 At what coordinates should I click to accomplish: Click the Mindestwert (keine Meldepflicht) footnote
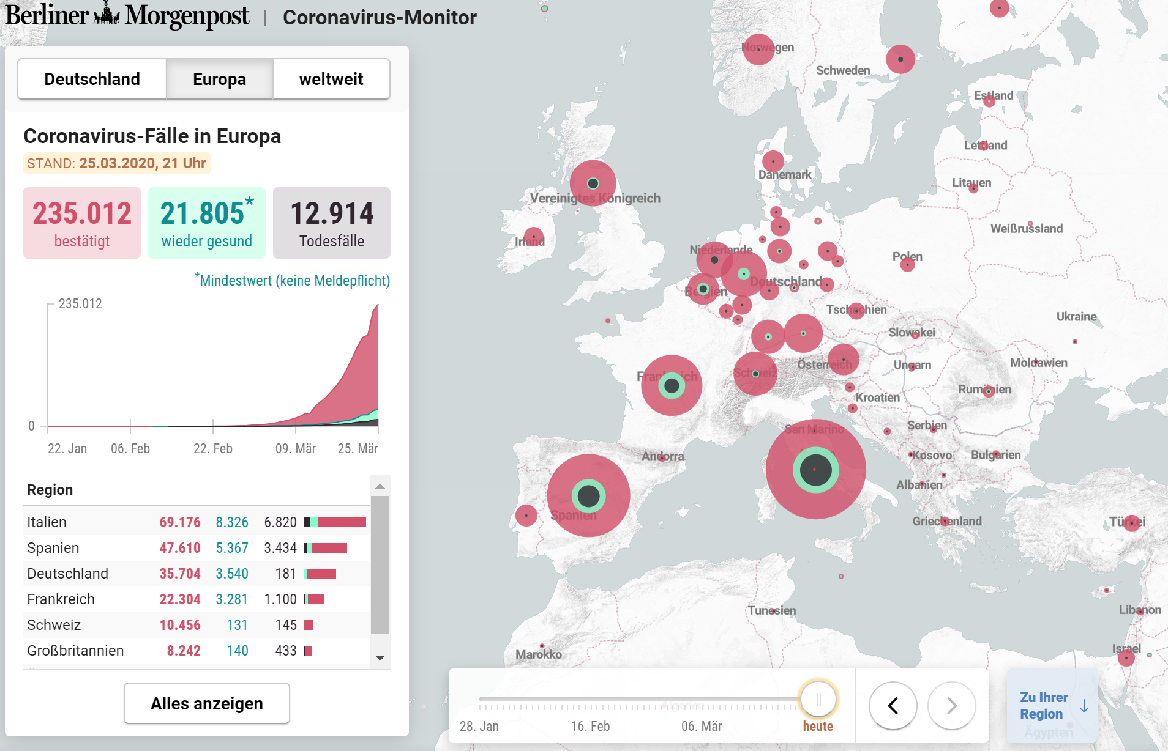(293, 280)
